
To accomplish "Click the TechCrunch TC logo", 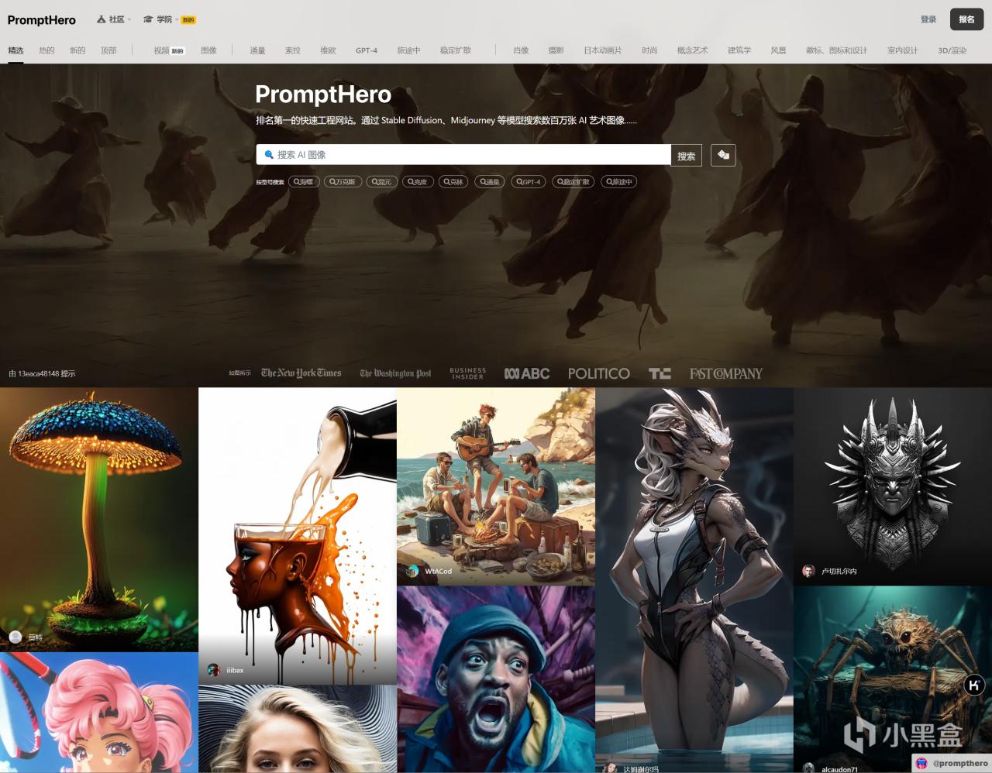I will click(x=660, y=373).
